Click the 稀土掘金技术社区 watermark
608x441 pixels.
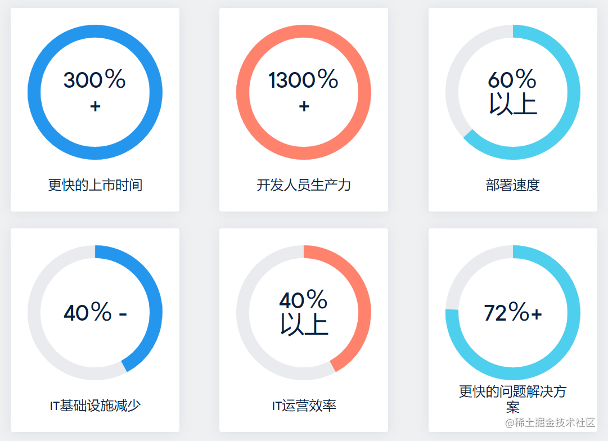(x=550, y=422)
